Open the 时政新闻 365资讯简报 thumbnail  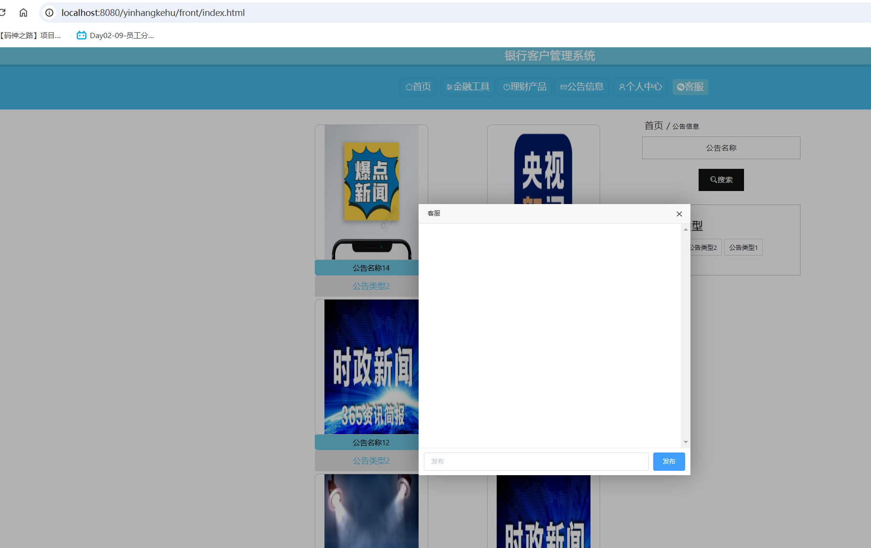coord(371,367)
